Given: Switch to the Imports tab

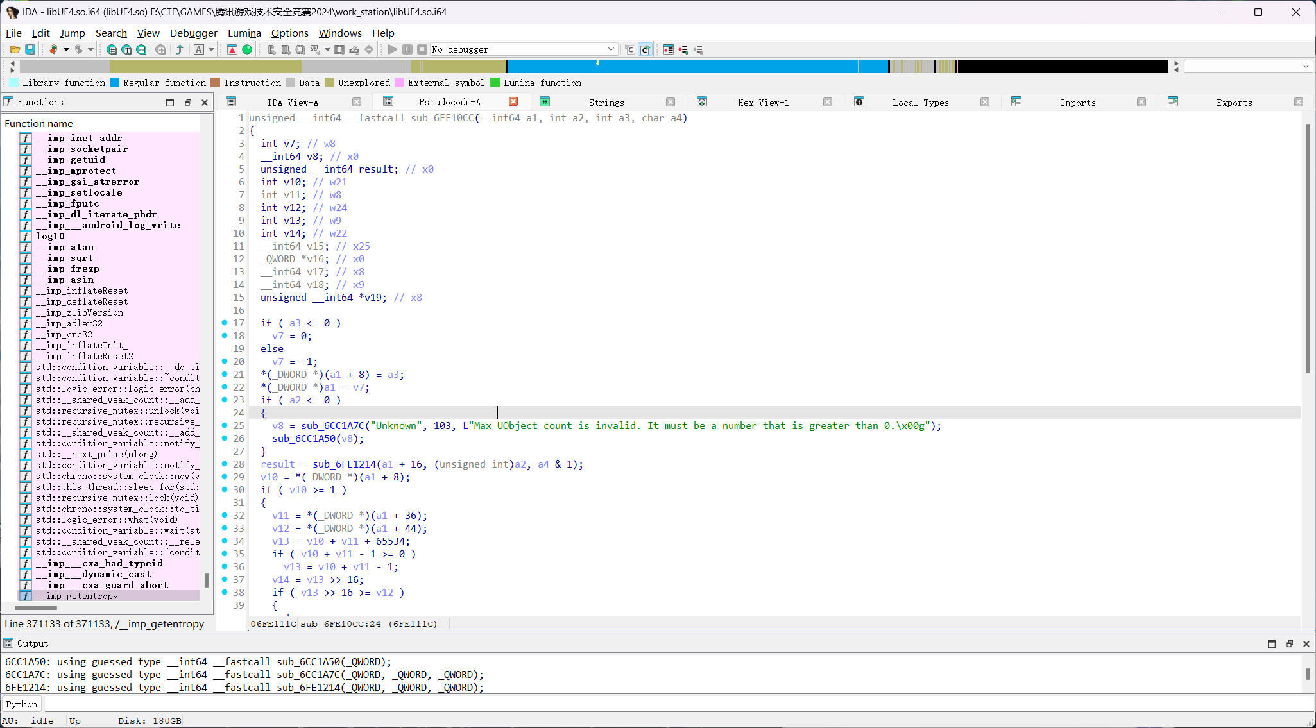Looking at the screenshot, I should point(1078,103).
